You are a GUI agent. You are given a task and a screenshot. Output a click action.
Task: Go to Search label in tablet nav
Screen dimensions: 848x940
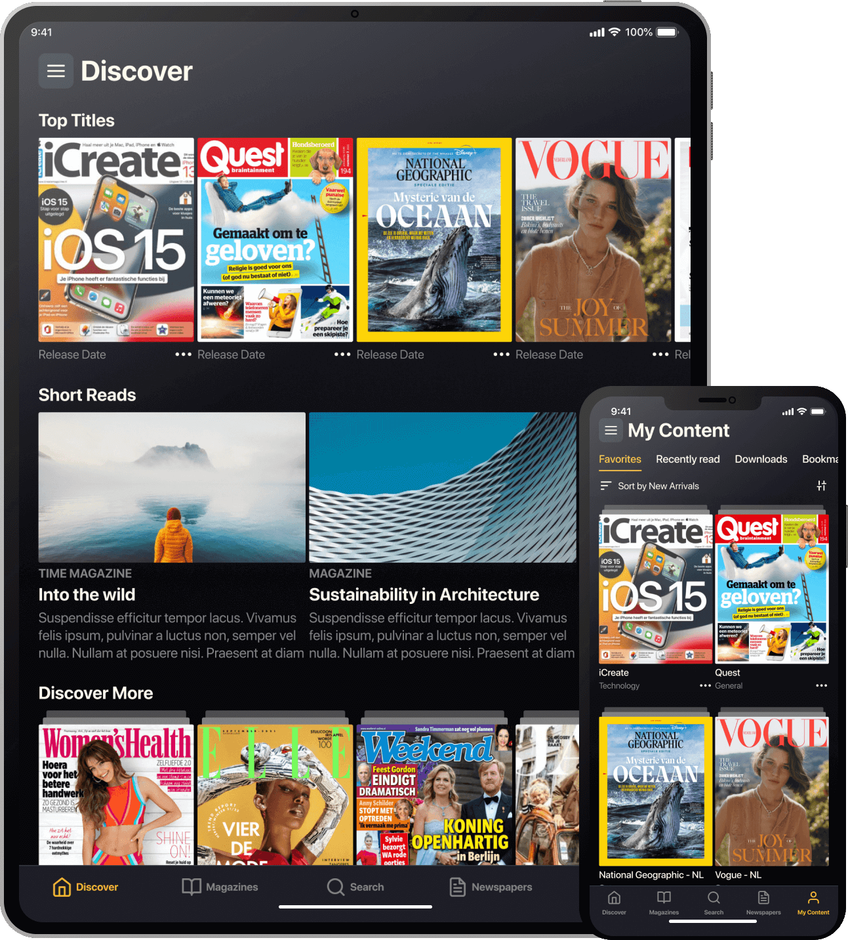[367, 887]
